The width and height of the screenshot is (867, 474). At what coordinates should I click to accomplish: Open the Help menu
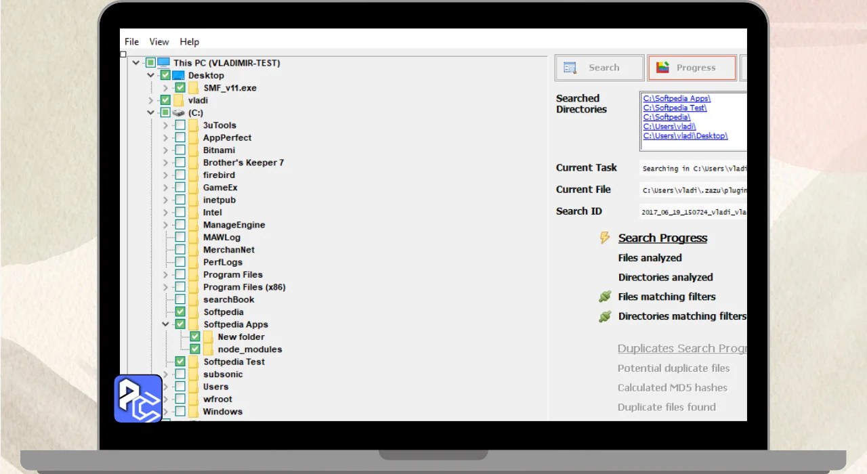pyautogui.click(x=190, y=42)
